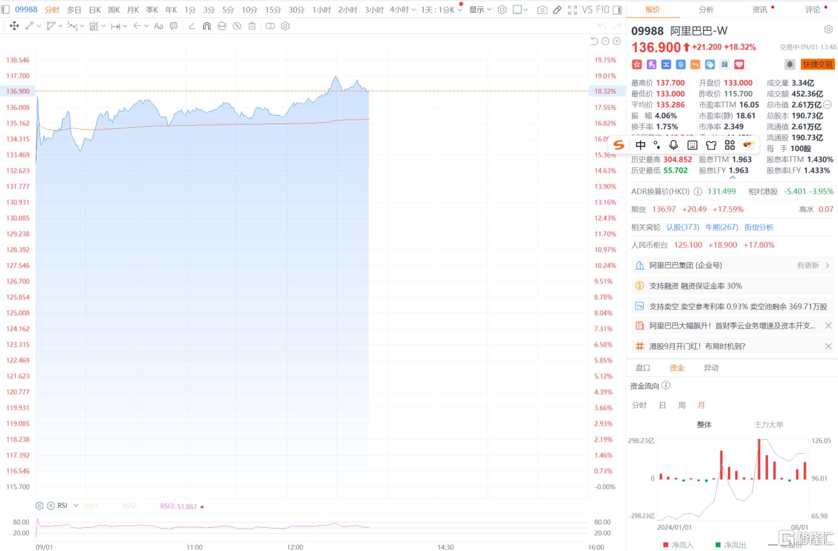
Task: Click the price alert bell icon
Action: 789,64
